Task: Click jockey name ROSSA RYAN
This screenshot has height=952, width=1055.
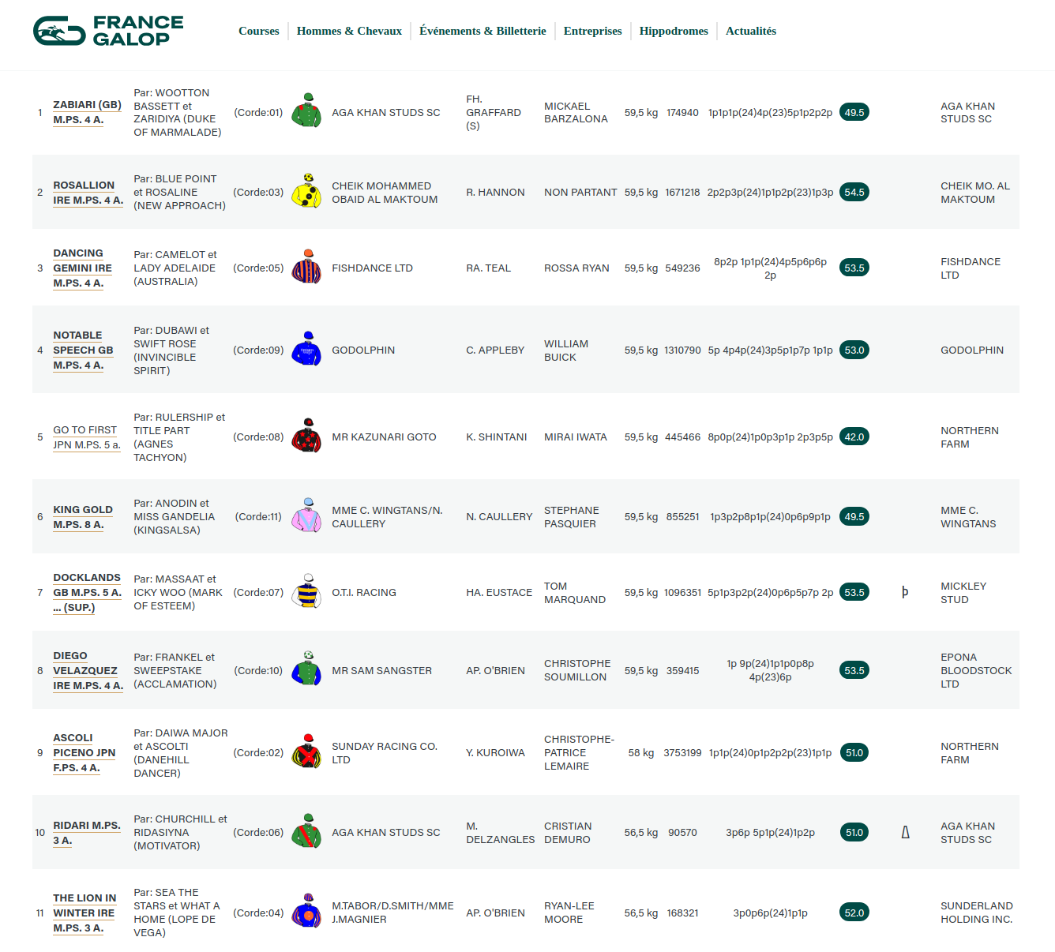Action: point(576,268)
